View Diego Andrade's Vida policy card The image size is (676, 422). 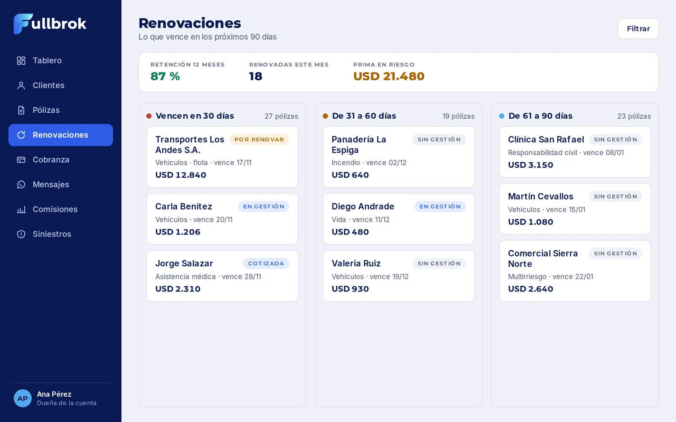(398, 219)
